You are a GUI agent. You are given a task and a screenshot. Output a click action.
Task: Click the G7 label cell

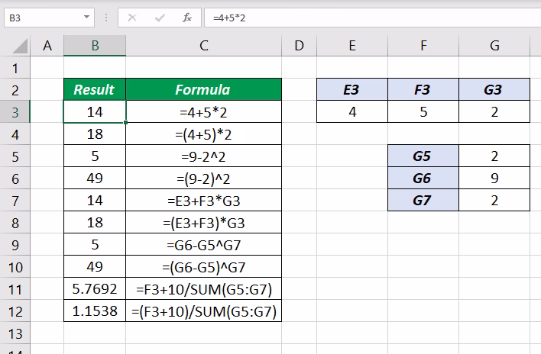[423, 200]
